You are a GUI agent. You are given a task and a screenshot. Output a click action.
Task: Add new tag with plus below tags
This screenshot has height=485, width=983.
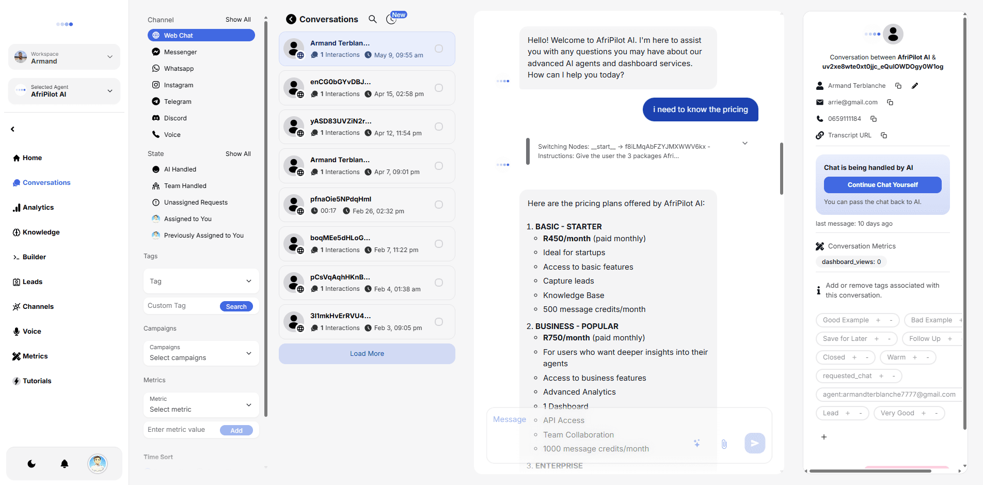(x=824, y=437)
